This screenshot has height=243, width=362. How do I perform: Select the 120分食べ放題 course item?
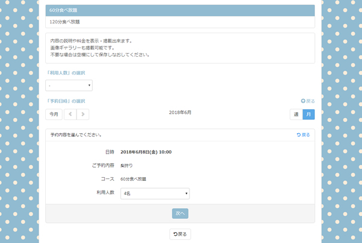tap(180, 22)
